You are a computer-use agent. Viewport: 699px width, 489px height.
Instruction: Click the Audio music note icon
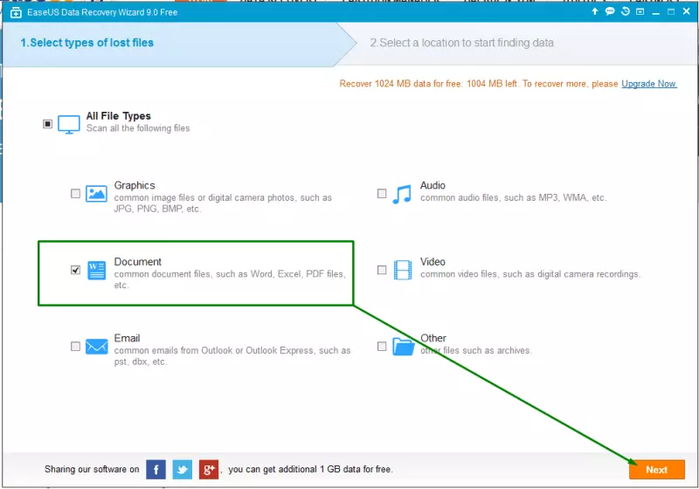point(402,194)
